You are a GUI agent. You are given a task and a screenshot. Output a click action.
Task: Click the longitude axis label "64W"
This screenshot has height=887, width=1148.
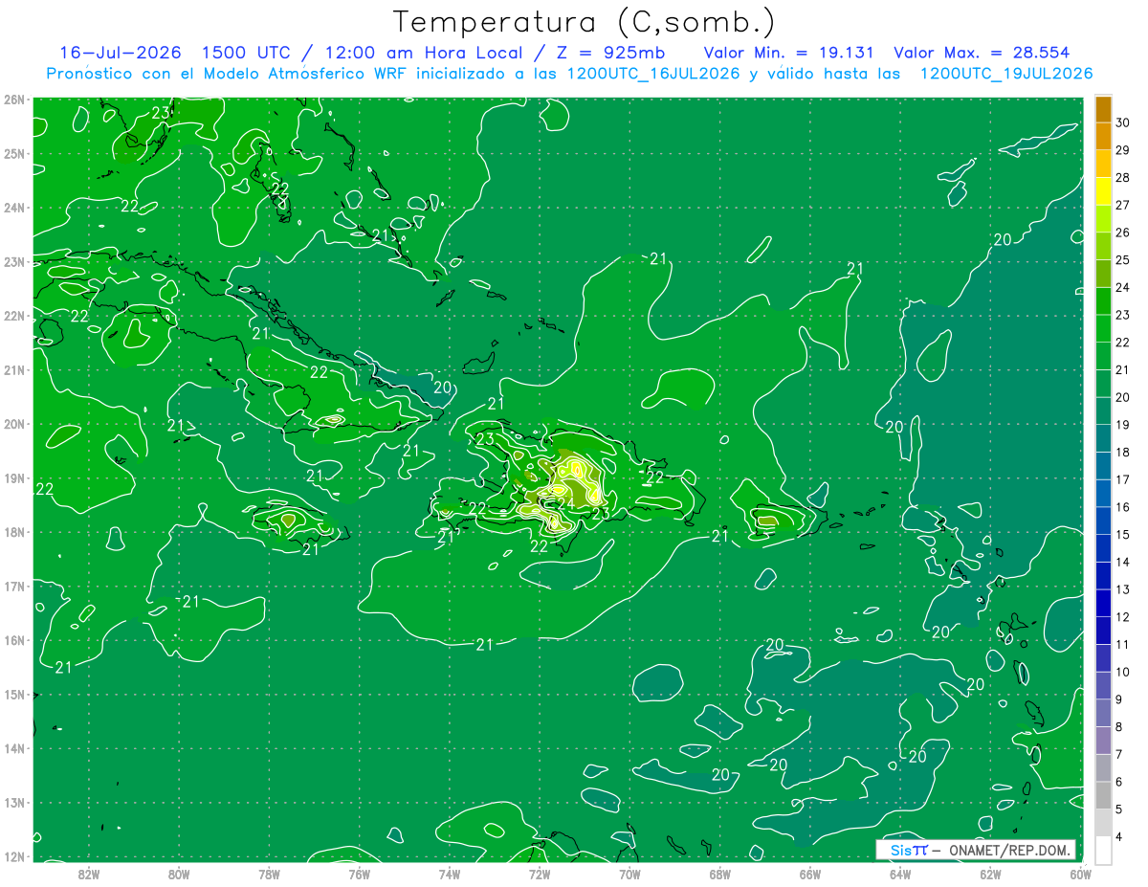(900, 874)
